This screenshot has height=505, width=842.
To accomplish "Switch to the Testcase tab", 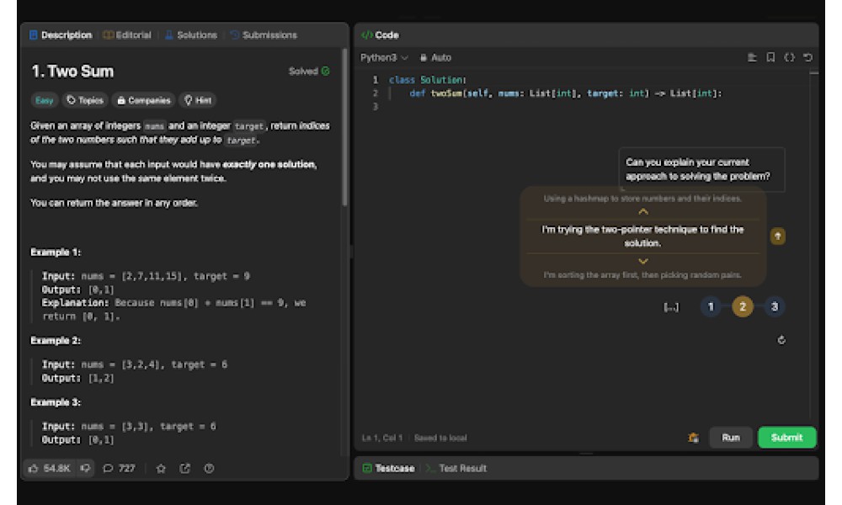I will tap(388, 468).
